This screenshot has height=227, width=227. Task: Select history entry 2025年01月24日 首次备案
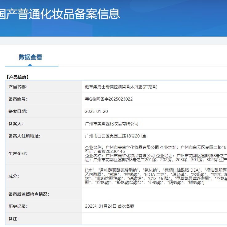110,206
